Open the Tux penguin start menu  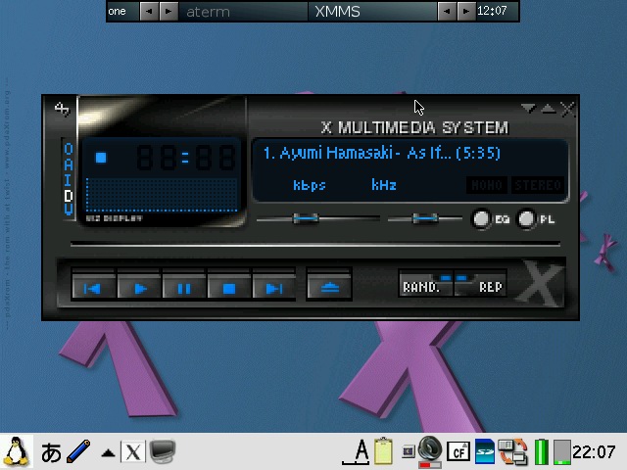coord(17,451)
